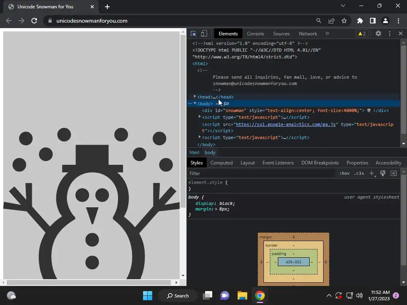The width and height of the screenshot is (407, 305).
Task: Switch to the Sources tab
Action: point(281,34)
